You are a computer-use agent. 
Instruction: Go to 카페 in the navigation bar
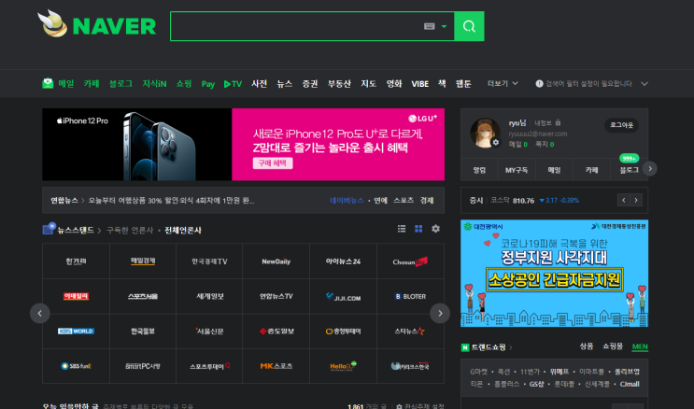click(x=92, y=83)
